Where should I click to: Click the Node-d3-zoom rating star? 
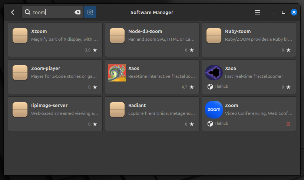[192, 50]
